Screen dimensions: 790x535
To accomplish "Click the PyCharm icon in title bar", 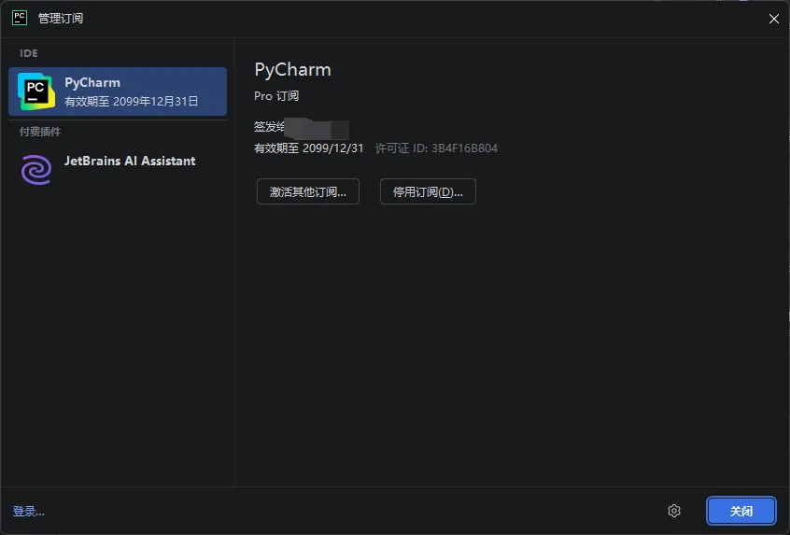I will pos(20,18).
